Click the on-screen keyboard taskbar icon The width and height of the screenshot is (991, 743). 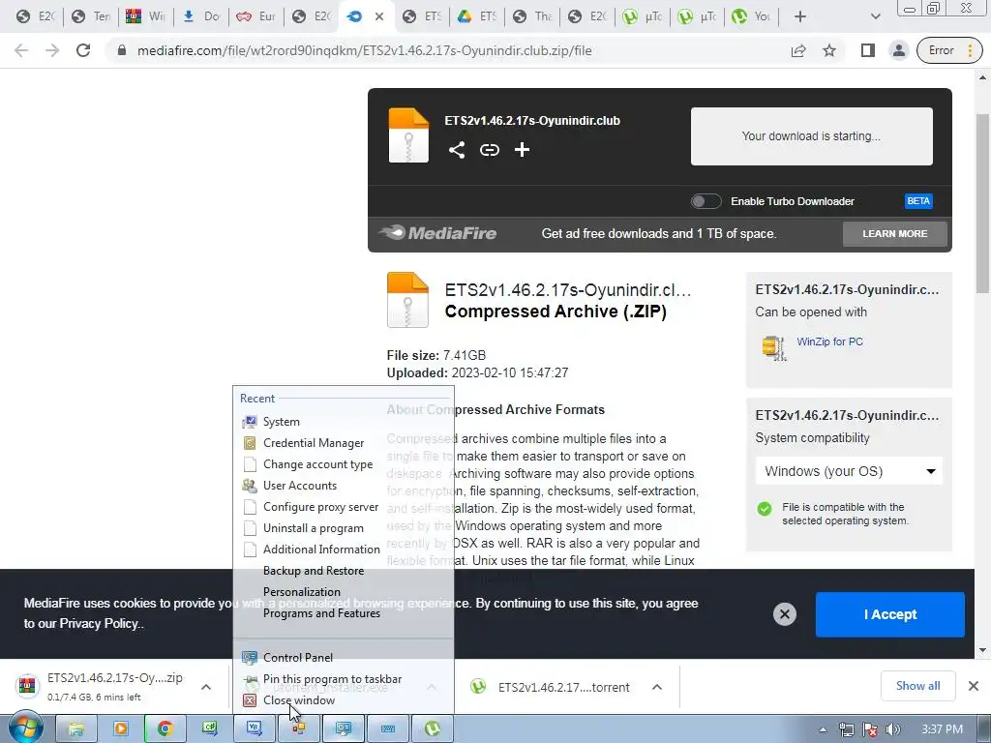point(387,728)
